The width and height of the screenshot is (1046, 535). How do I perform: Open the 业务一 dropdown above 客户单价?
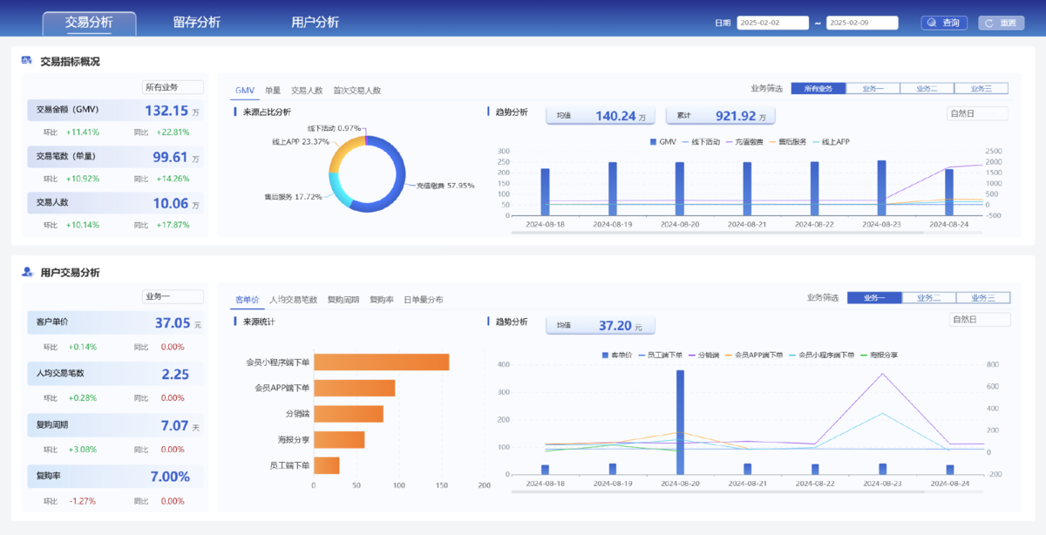pos(173,296)
